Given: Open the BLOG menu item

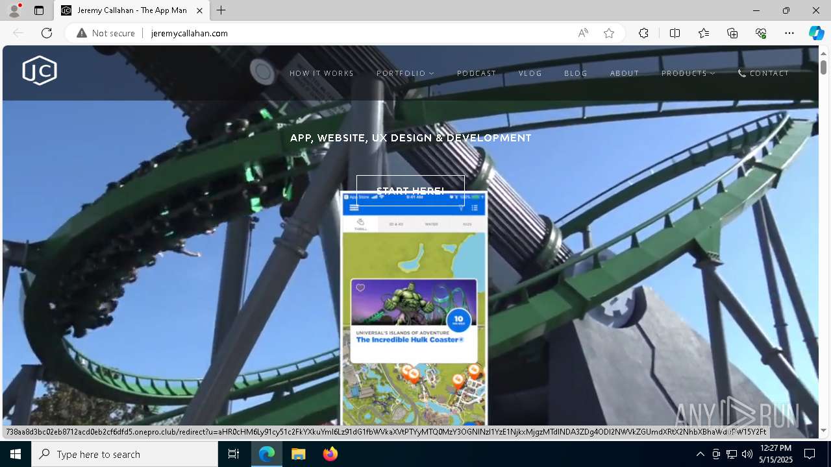Looking at the screenshot, I should pos(576,73).
